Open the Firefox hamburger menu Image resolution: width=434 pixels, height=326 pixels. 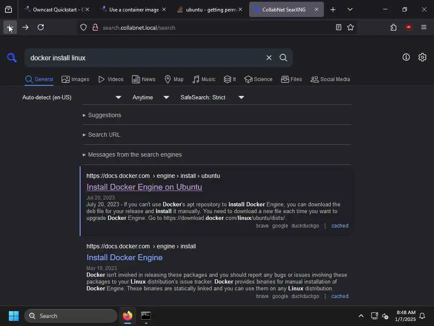click(423, 27)
